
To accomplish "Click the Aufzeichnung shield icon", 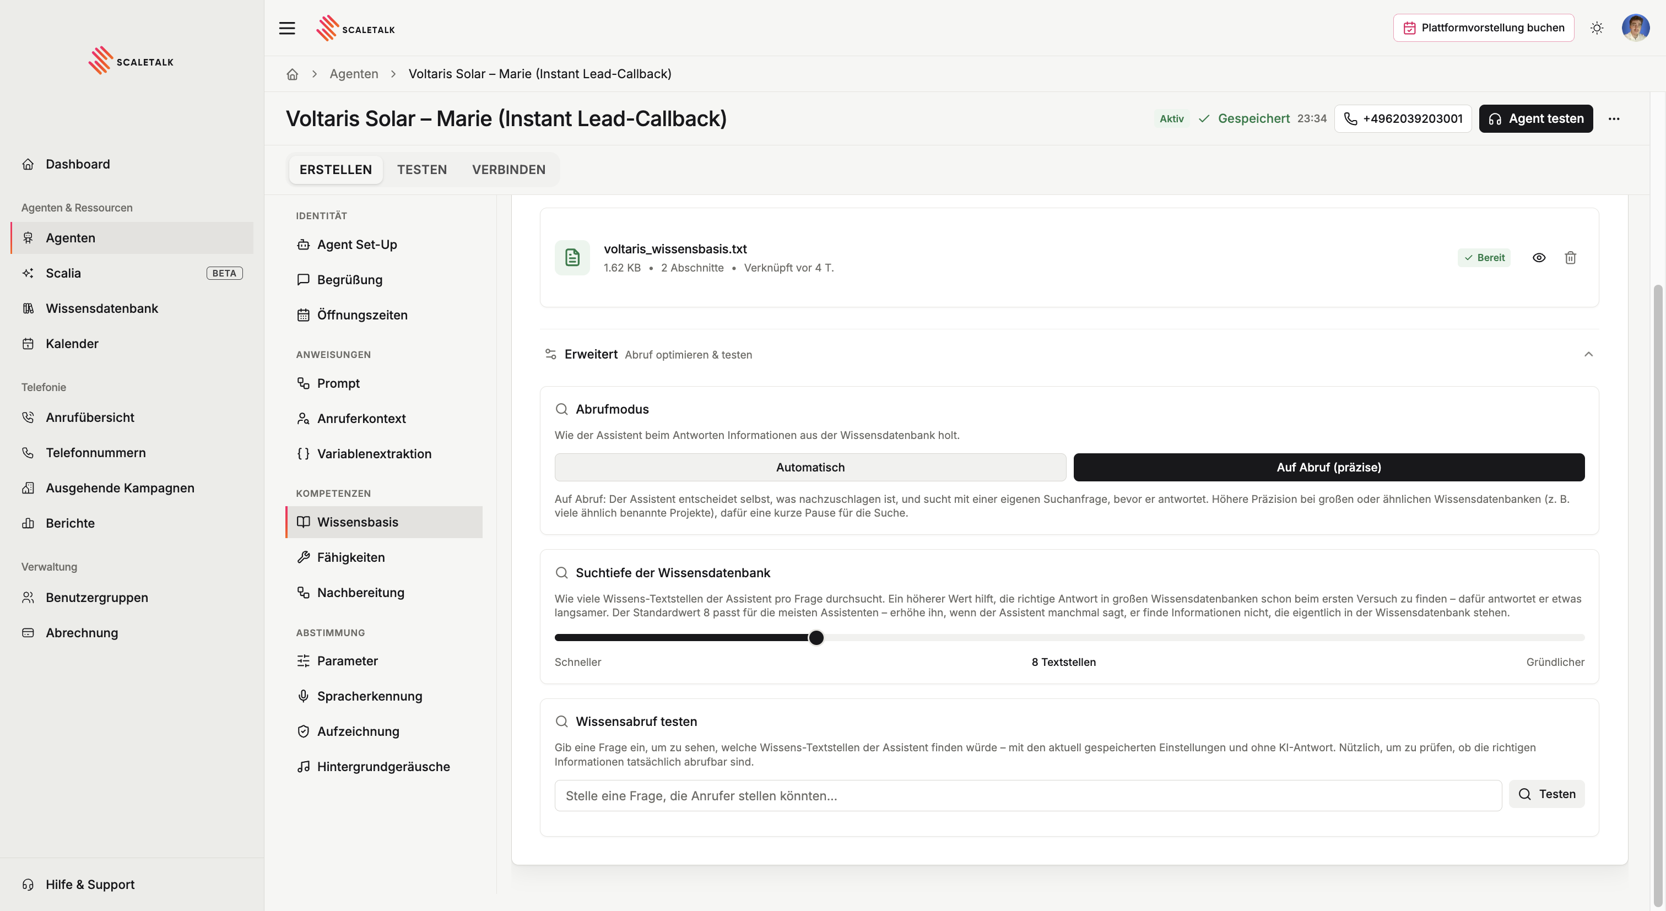I will (x=304, y=731).
